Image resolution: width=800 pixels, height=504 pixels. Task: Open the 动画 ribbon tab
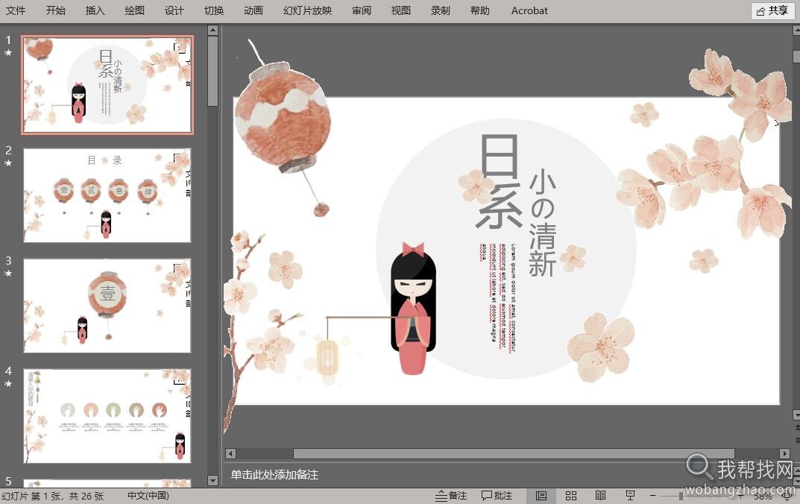[x=253, y=10]
